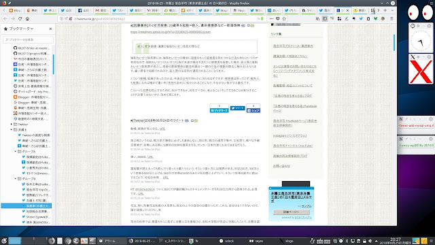The height and width of the screenshot is (245, 435).
Task: Click the four-squares extension toolbar icon
Action: pos(339,18)
